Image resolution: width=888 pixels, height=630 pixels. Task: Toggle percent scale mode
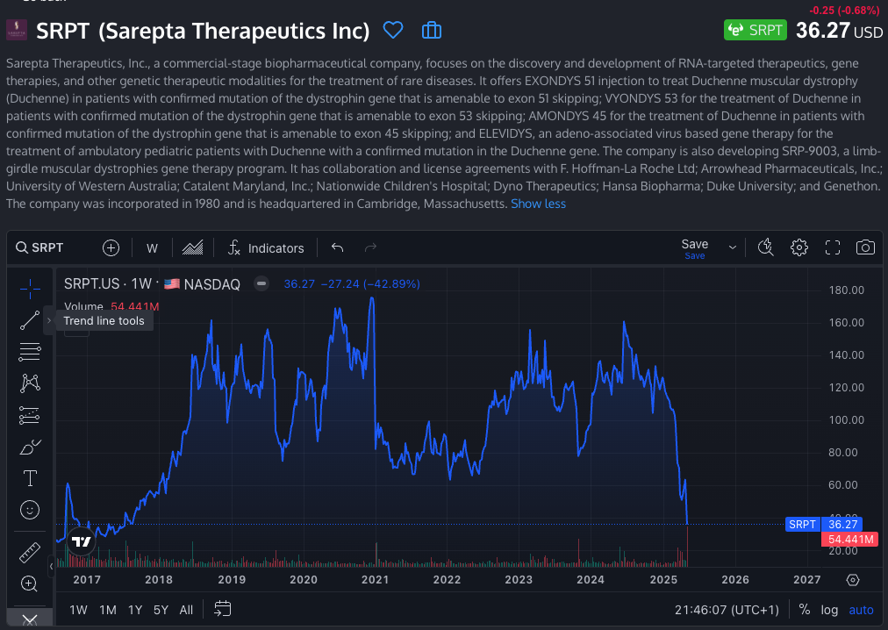[x=805, y=610]
